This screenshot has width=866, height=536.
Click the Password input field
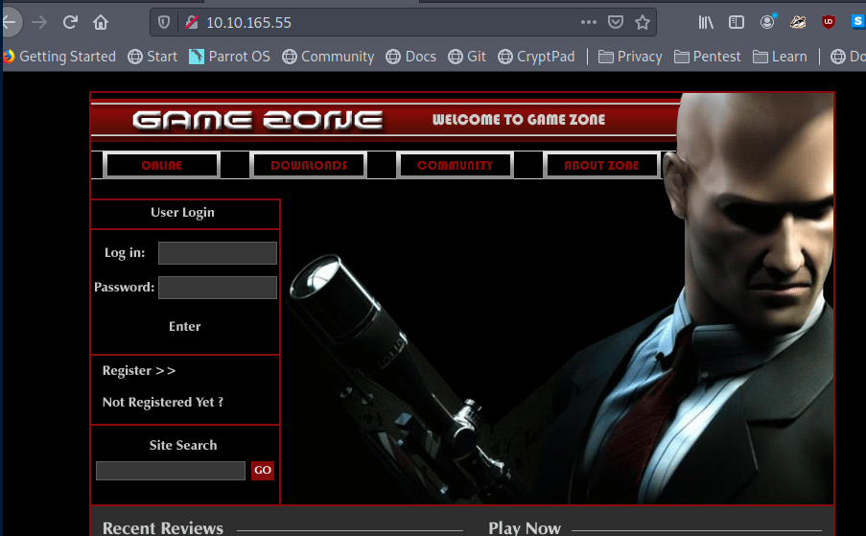pyautogui.click(x=218, y=288)
